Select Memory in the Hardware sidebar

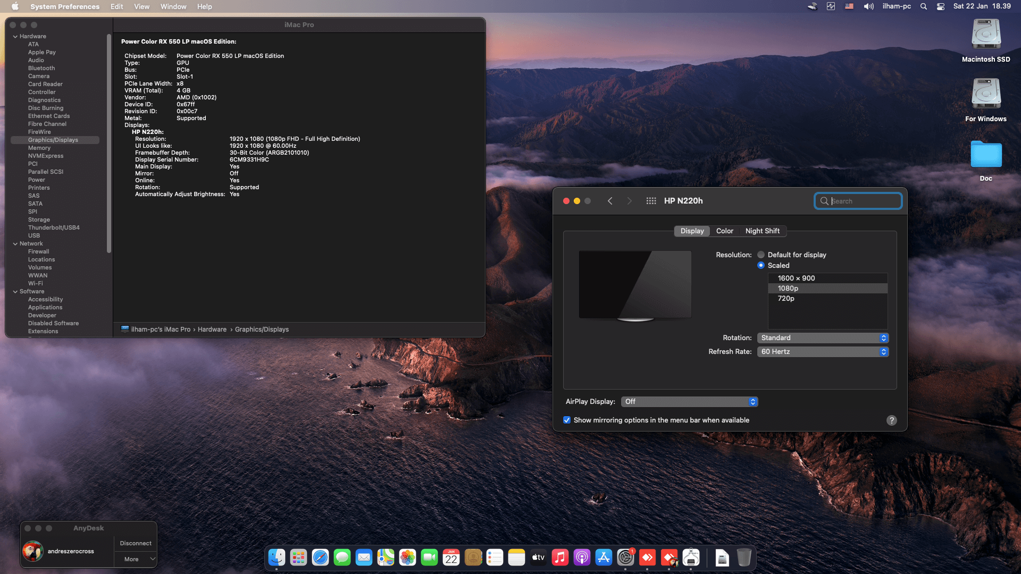(x=39, y=148)
